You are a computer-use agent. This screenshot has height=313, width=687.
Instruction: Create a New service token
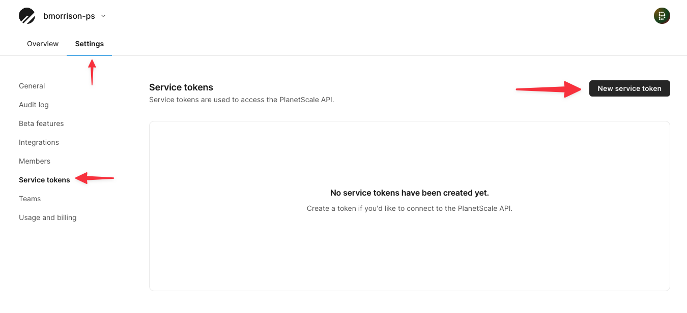coord(629,88)
